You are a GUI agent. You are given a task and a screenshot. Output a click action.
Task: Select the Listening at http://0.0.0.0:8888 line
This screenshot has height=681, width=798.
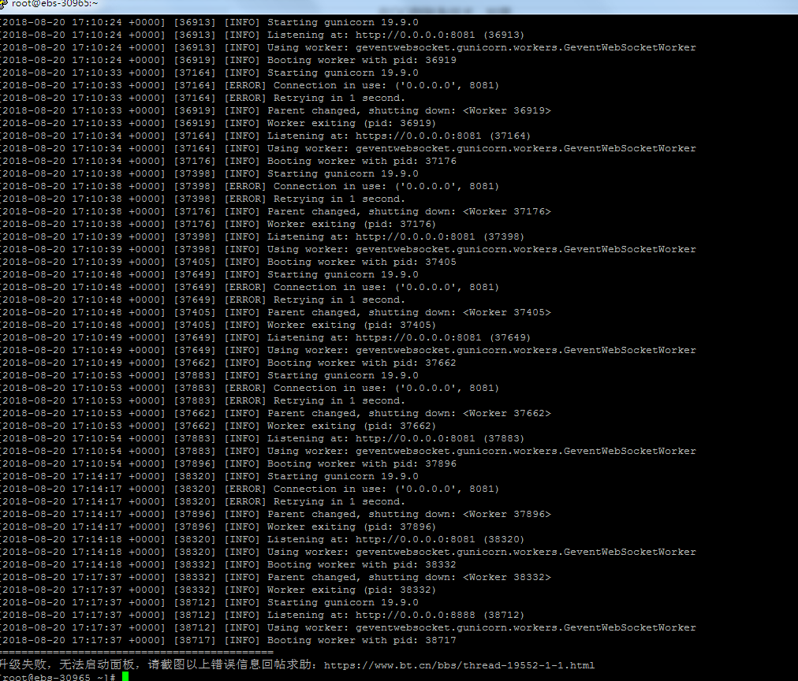click(x=263, y=615)
